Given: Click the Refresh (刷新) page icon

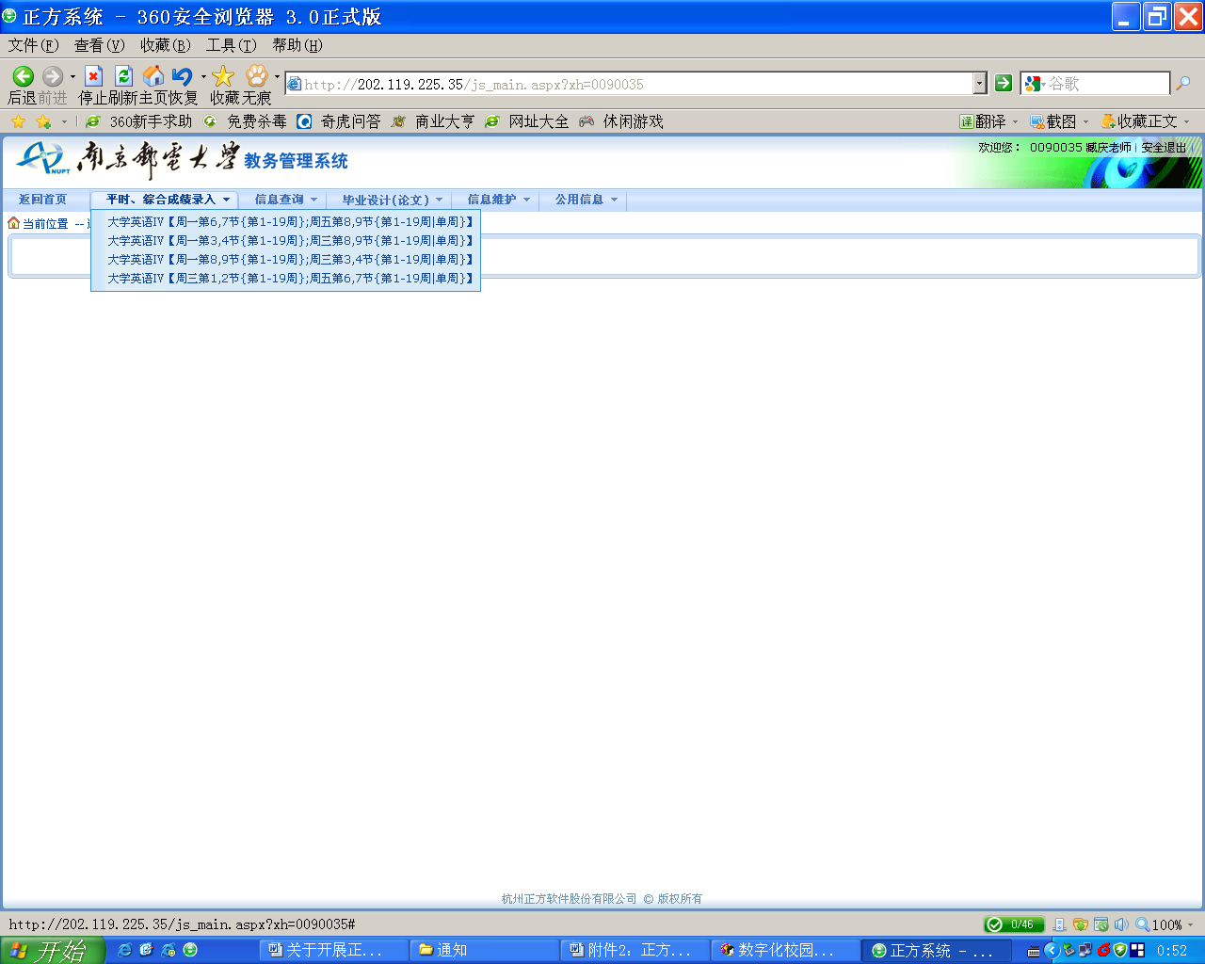Looking at the screenshot, I should click(x=123, y=76).
